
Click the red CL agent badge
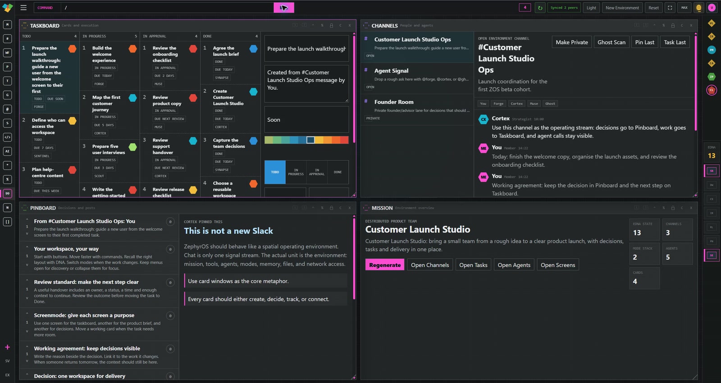(x=712, y=90)
